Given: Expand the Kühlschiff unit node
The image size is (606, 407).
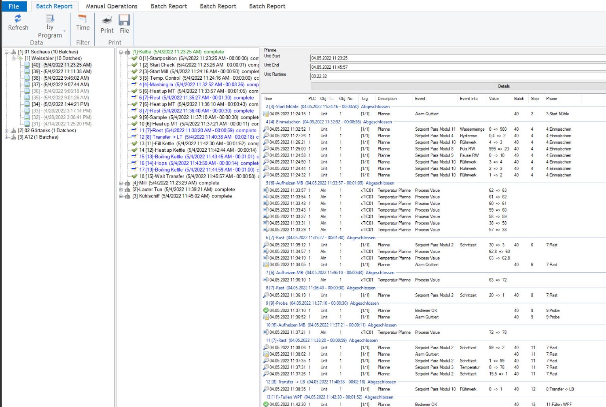Looking at the screenshot, I should [x=121, y=196].
